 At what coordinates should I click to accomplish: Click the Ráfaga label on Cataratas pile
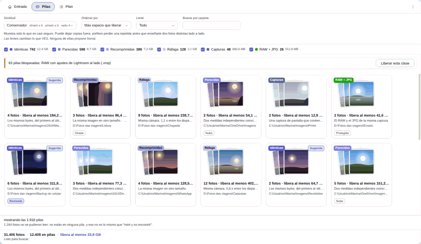(210, 148)
